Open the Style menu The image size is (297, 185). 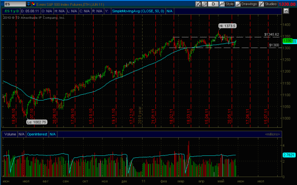tap(227, 4)
